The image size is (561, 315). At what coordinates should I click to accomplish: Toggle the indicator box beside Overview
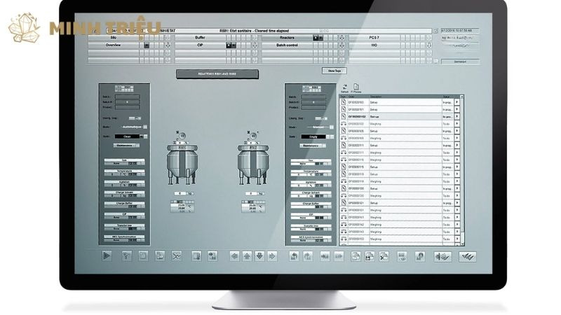pyautogui.click(x=147, y=45)
